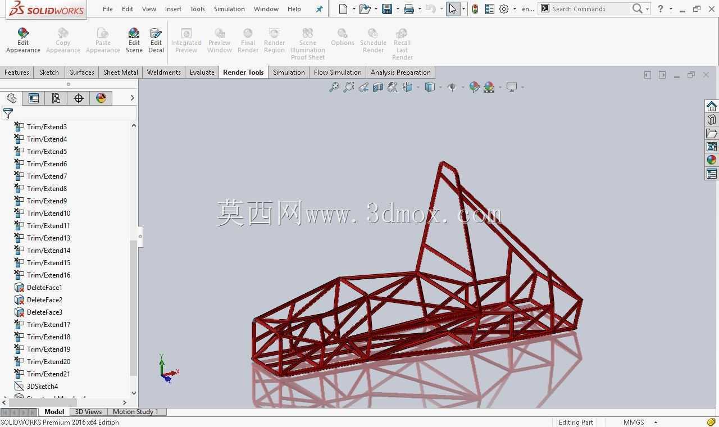This screenshot has width=719, height=427.
Task: Open Help question mark dropdown arrow
Action: 671,9
